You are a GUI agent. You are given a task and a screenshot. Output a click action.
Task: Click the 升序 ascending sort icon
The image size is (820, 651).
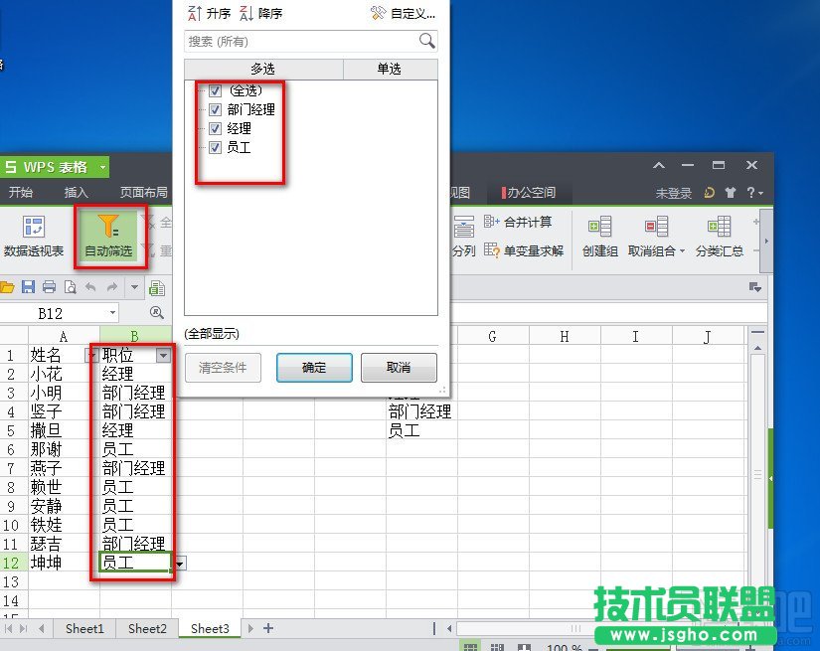click(195, 12)
